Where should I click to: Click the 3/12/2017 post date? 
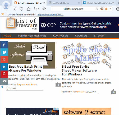[11, 88]
